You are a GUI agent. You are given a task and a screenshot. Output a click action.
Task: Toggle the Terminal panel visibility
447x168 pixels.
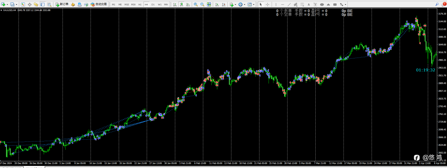coord(43,5)
